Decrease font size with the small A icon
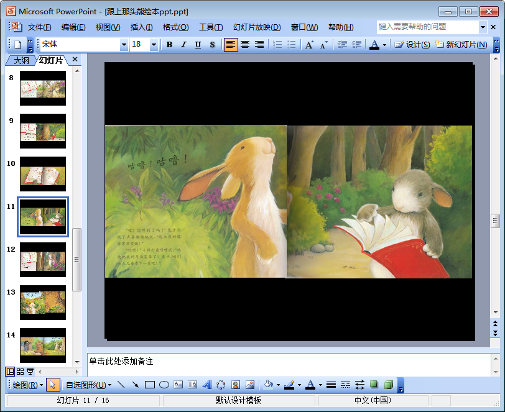 click(x=323, y=44)
